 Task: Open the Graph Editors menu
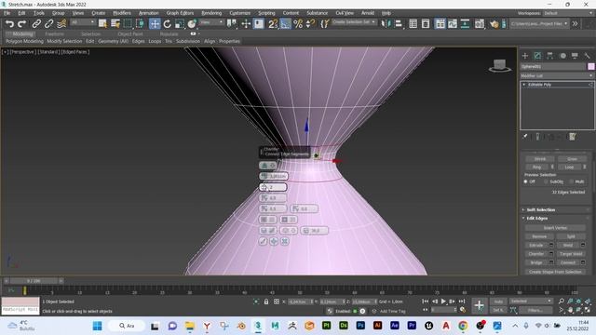pos(180,13)
